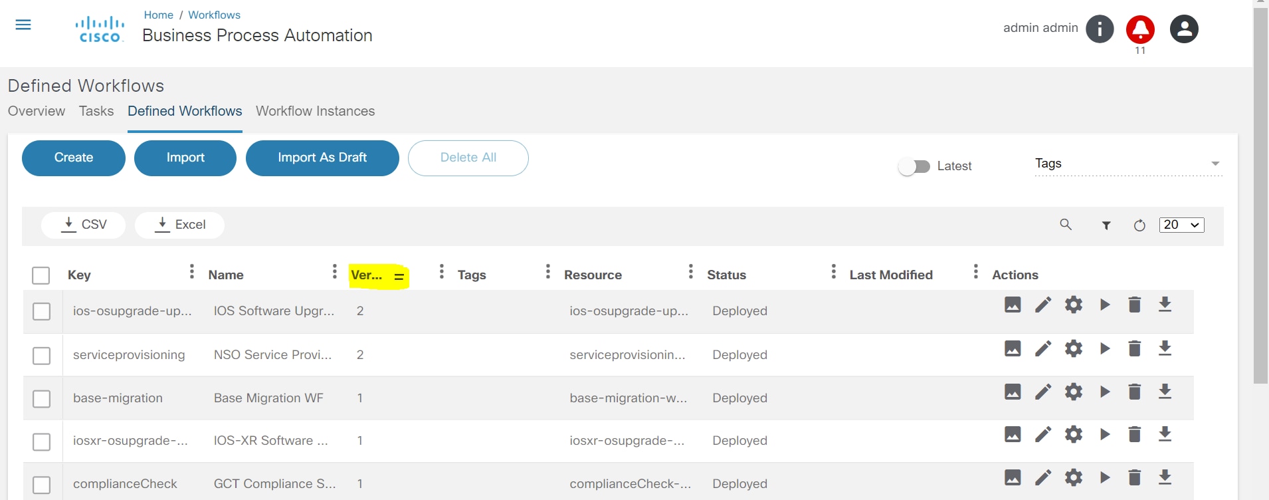Screen dimensions: 1269x500
Task: Open the page size 20 dropdown
Action: coord(1181,225)
